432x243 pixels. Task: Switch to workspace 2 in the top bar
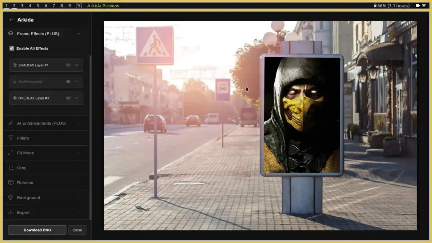point(14,6)
